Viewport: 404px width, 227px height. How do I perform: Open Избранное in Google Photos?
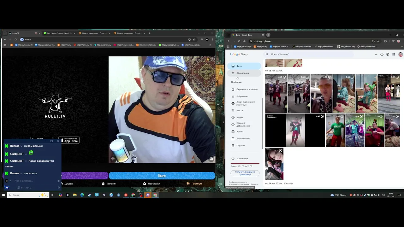click(240, 96)
